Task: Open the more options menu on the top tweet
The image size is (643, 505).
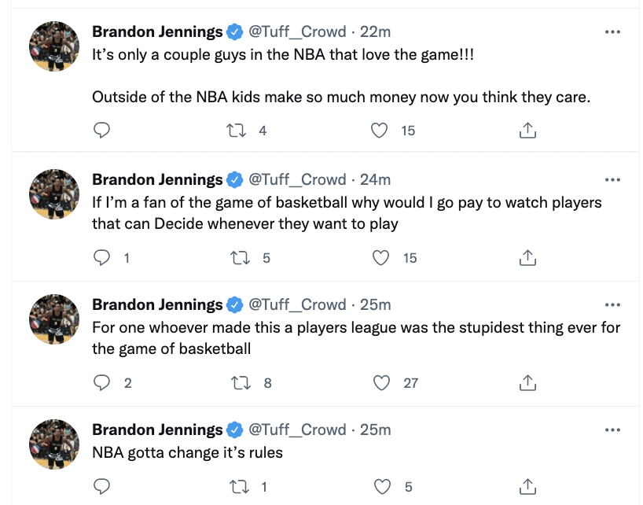Action: tap(612, 31)
